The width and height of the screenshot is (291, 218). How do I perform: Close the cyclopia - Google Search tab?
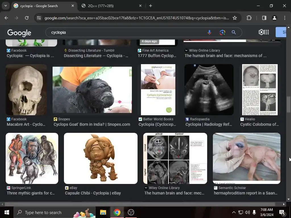[72, 6]
